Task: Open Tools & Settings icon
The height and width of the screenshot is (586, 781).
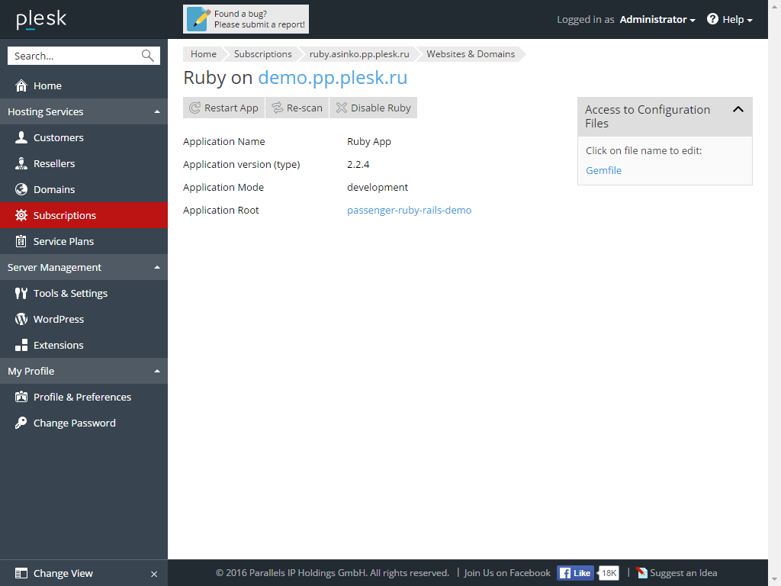Action: click(21, 293)
